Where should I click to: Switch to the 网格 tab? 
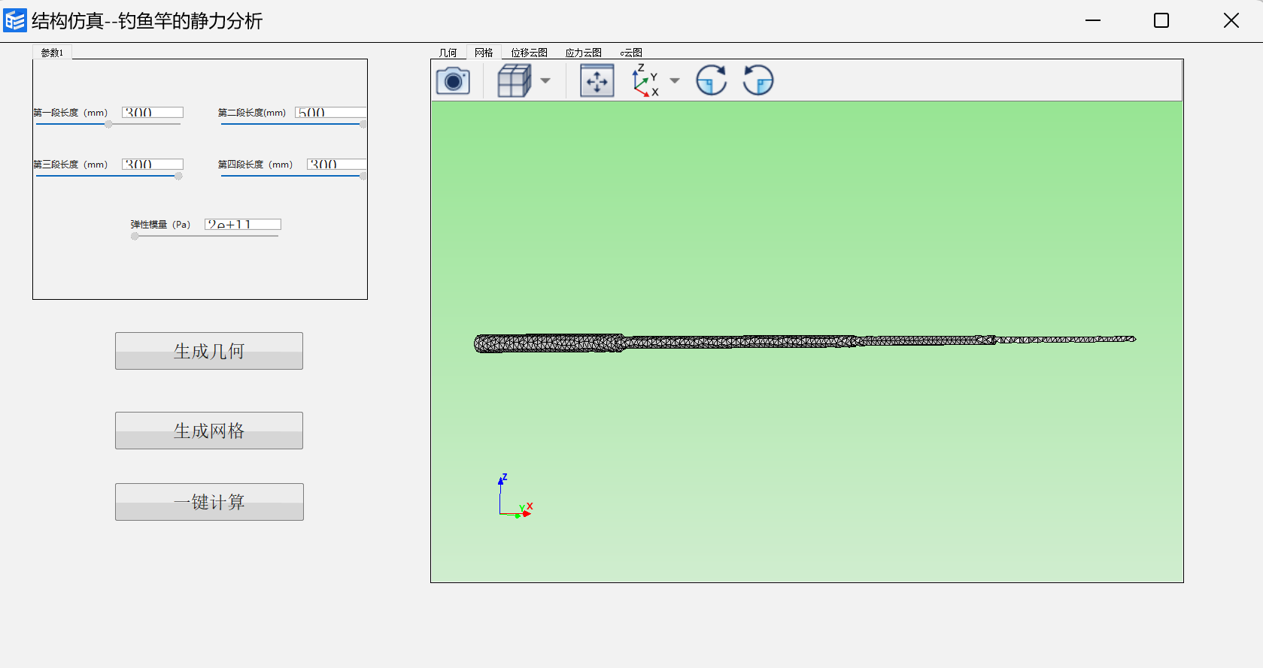(x=484, y=53)
